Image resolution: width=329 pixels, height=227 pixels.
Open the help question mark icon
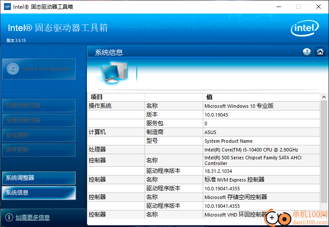click(x=307, y=52)
